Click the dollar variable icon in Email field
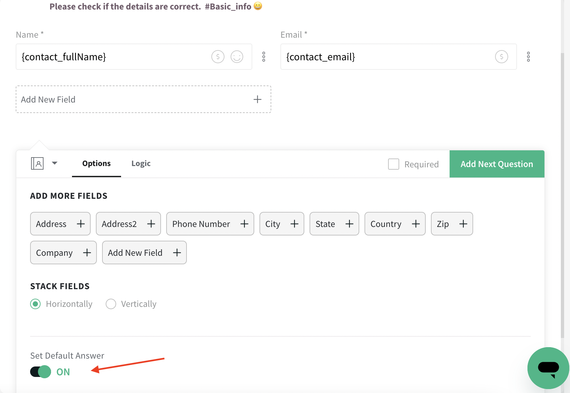570x393 pixels. click(502, 57)
